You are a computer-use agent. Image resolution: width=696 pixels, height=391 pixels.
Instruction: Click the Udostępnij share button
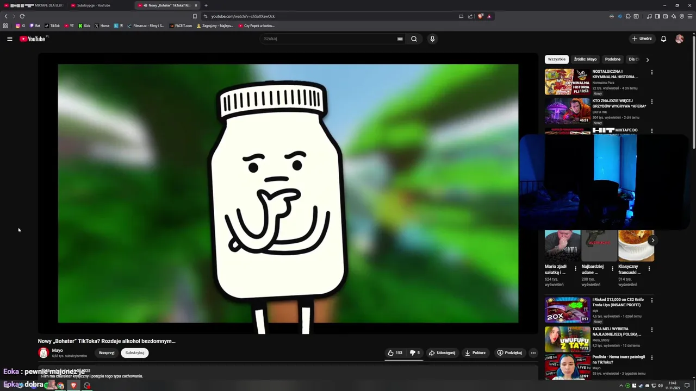442,353
